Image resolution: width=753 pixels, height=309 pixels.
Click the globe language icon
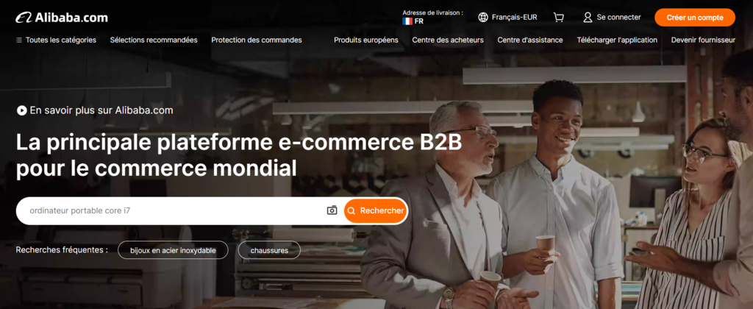(483, 18)
